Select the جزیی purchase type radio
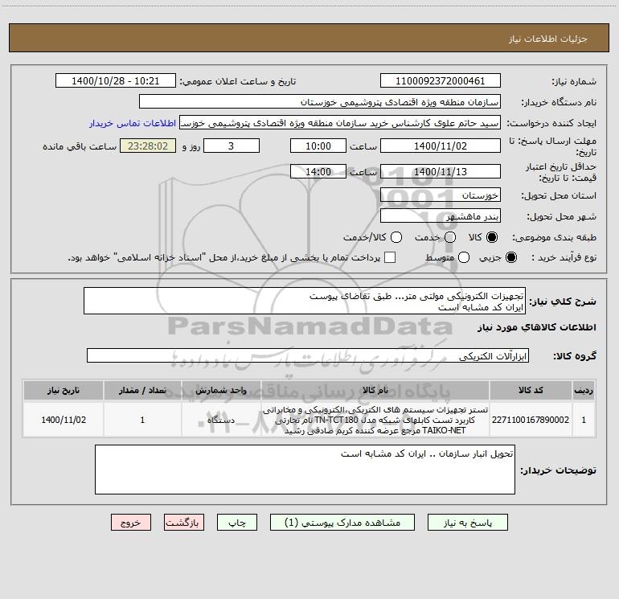This screenshot has width=619, height=599. [x=510, y=257]
